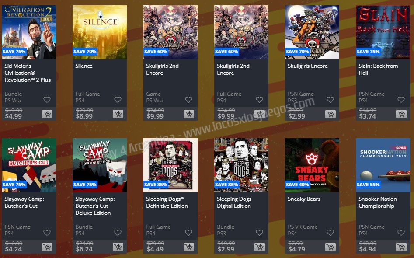The height and width of the screenshot is (258, 414).
Task: Add Sleeping Dogs Definitive Edition to cart
Action: pyautogui.click(x=189, y=247)
